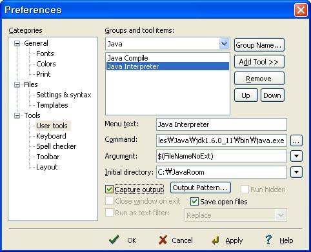Click the Group Name... button

click(259, 45)
